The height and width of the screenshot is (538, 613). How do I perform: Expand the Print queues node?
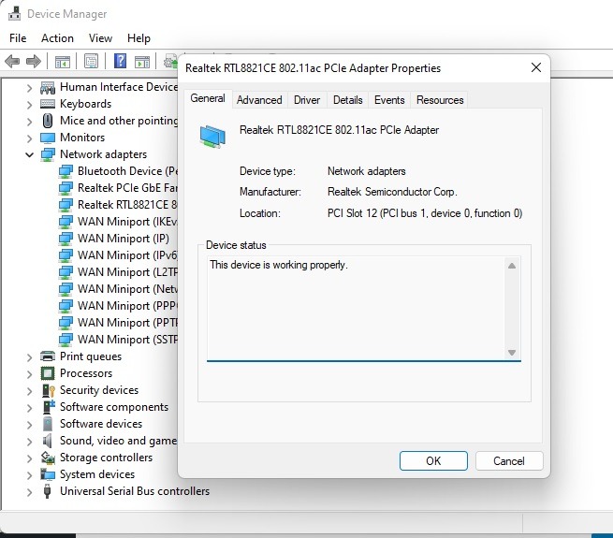(29, 357)
